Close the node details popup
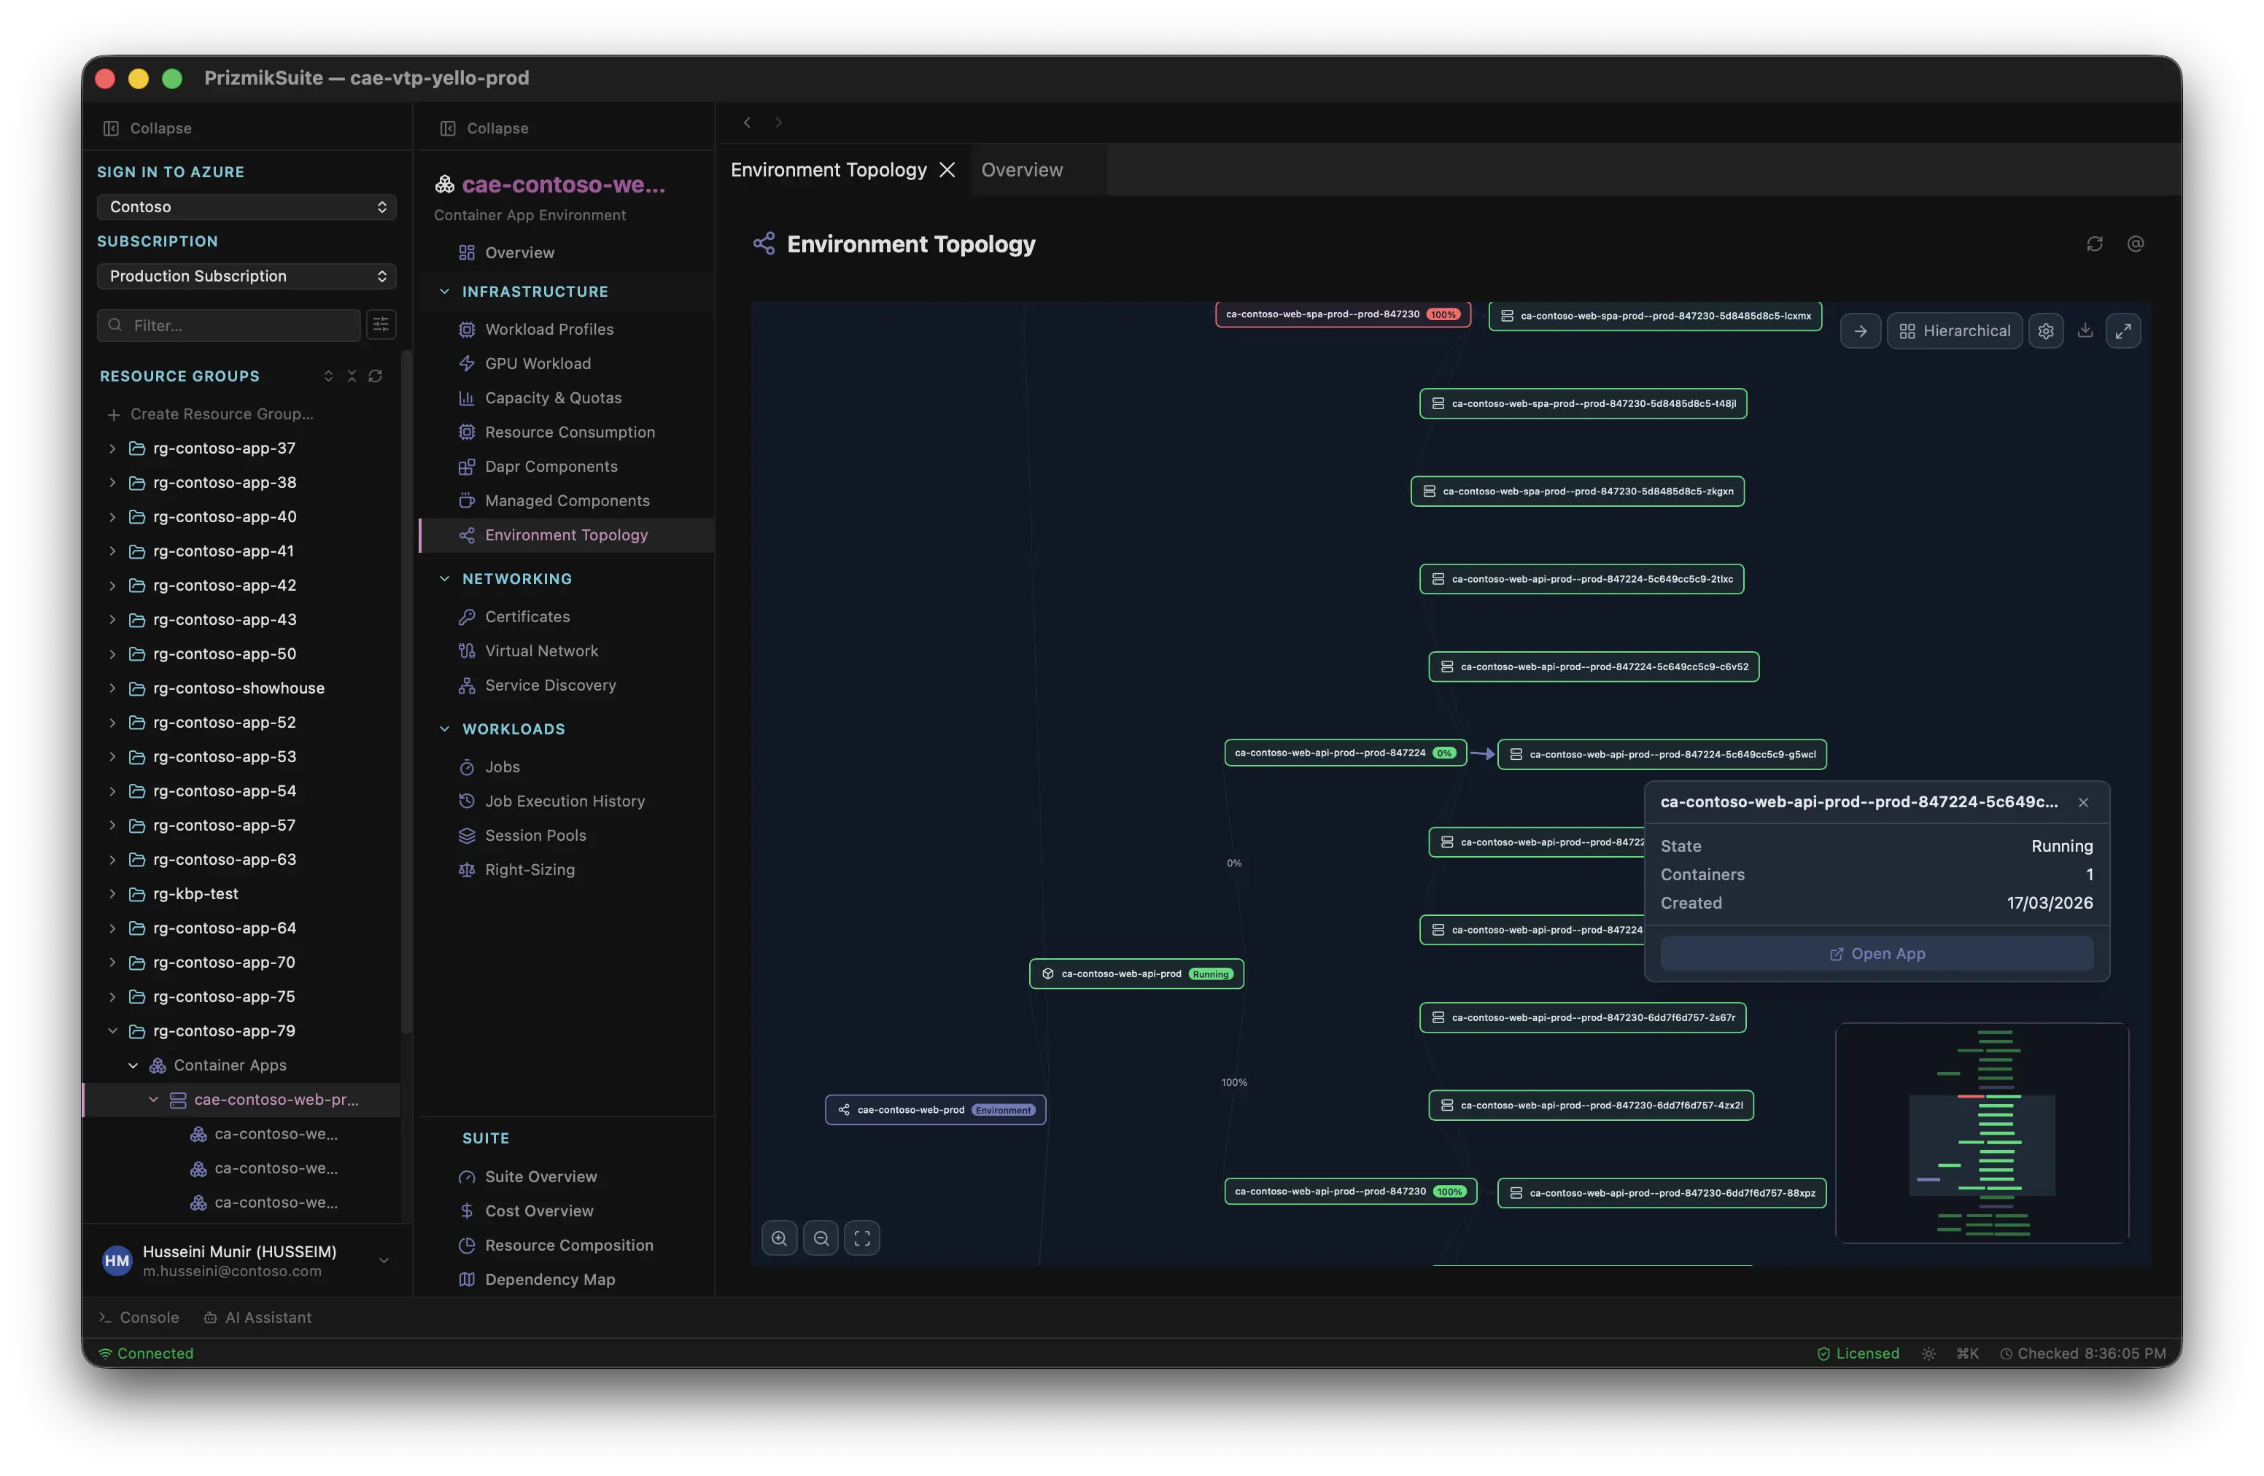The width and height of the screenshot is (2264, 1476). pyautogui.click(x=2083, y=803)
